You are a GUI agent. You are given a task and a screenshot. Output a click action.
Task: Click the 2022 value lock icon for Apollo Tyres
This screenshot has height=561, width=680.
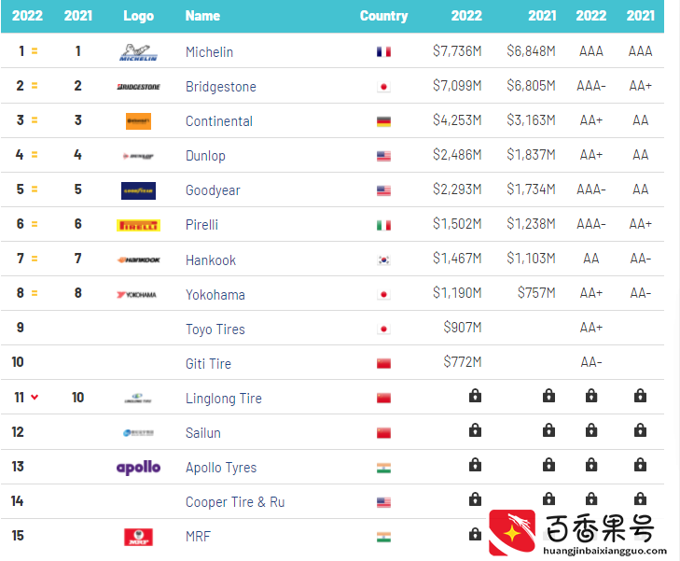pyautogui.click(x=475, y=464)
